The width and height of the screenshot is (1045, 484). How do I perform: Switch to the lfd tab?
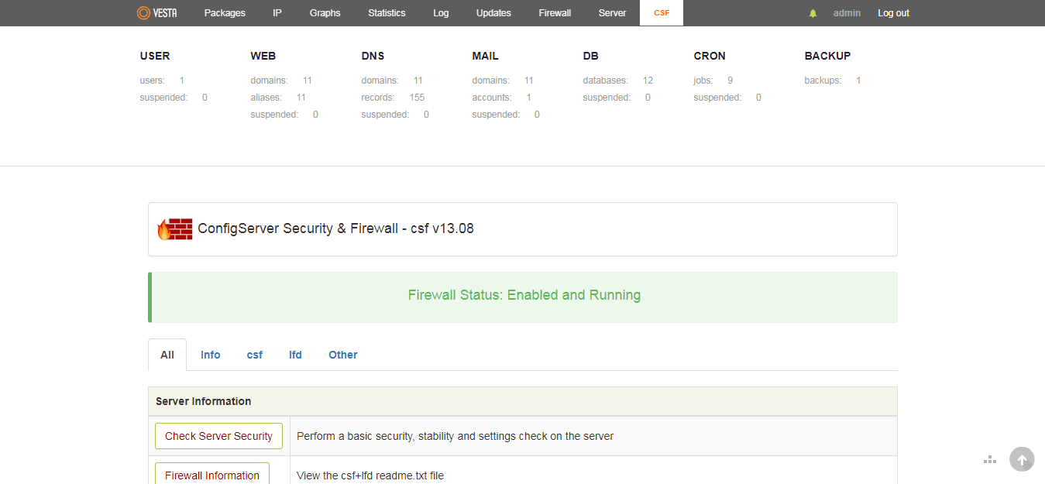(295, 355)
